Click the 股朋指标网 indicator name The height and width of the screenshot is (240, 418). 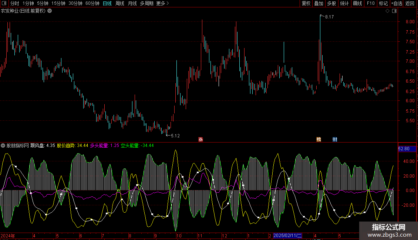tap(18, 145)
